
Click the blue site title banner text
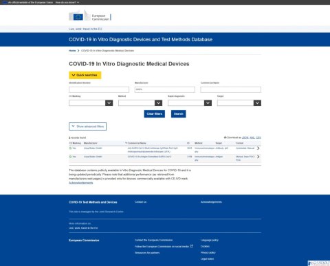click(140, 40)
